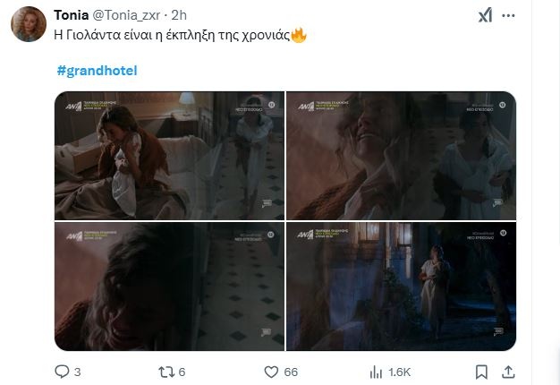Viewport: 560px width, 385px height.
Task: Open the #grandhotel hashtag
Action: coord(97,70)
